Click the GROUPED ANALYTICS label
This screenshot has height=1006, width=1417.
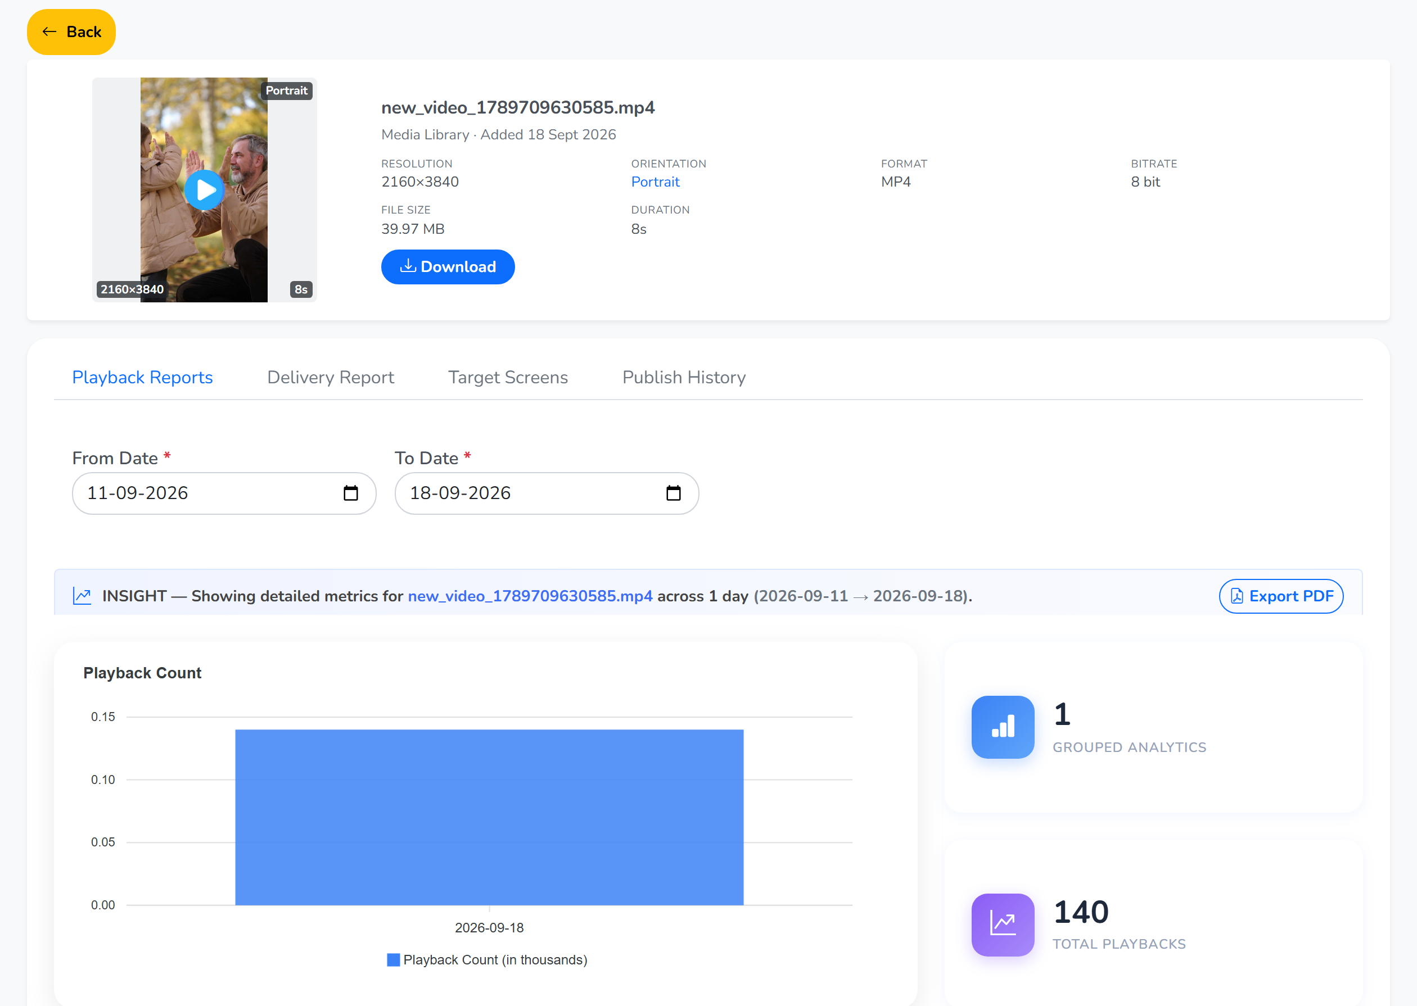(x=1130, y=747)
